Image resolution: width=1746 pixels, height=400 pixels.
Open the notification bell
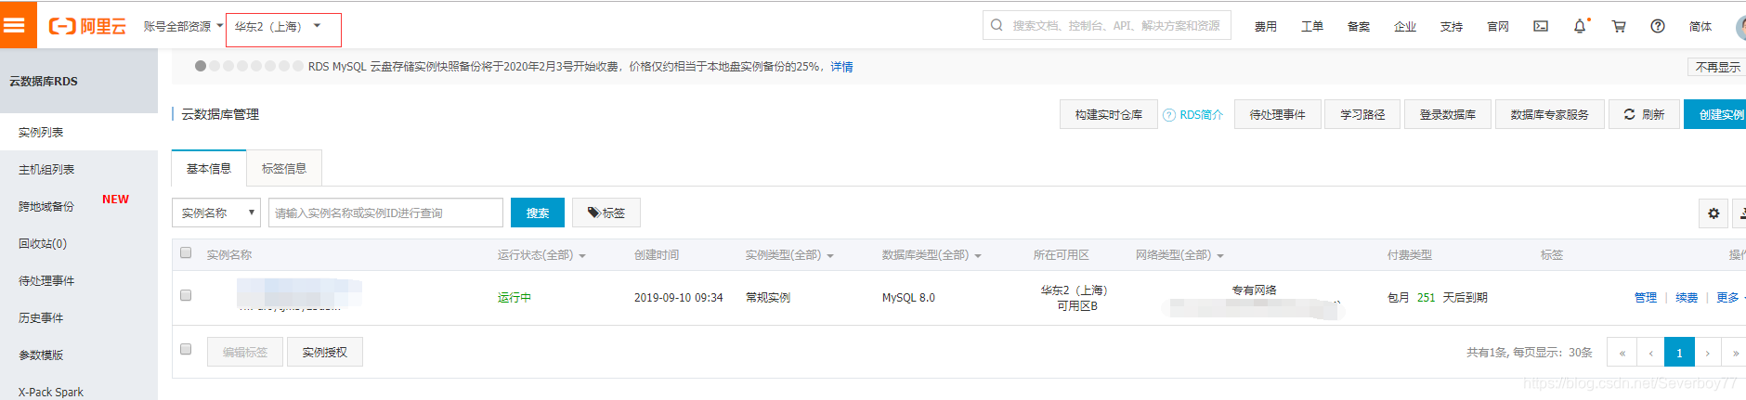[1580, 26]
